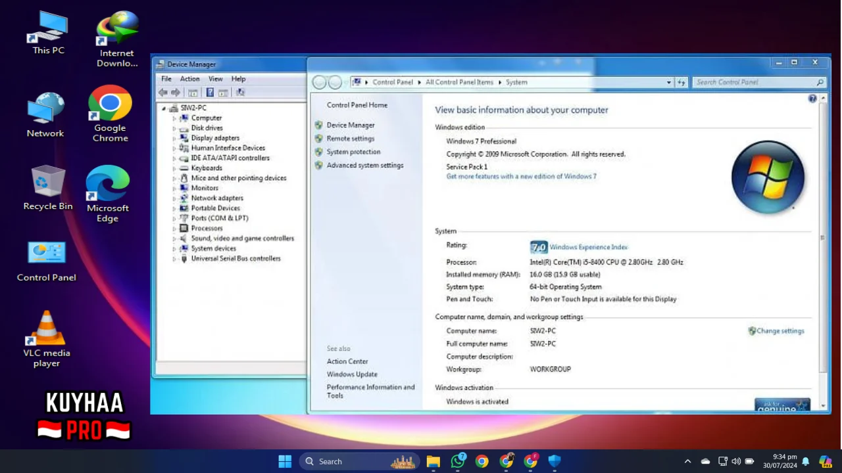Click Device Manager toolbar back arrow
Image resolution: width=842 pixels, height=473 pixels.
pyautogui.click(x=163, y=93)
